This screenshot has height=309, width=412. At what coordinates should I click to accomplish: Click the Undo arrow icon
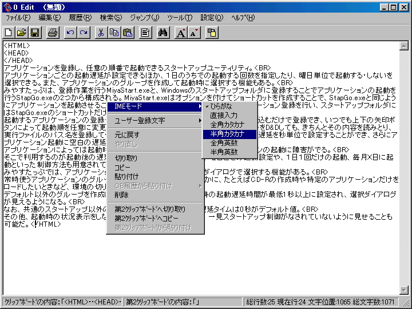(x=70, y=33)
